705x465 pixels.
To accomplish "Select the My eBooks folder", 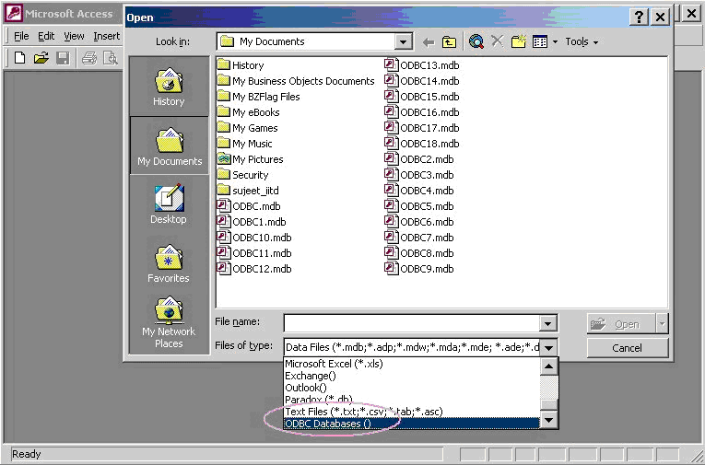I will point(249,112).
